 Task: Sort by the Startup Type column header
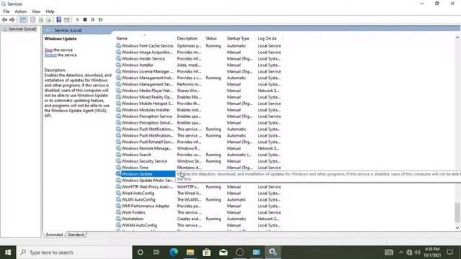[x=241, y=38]
